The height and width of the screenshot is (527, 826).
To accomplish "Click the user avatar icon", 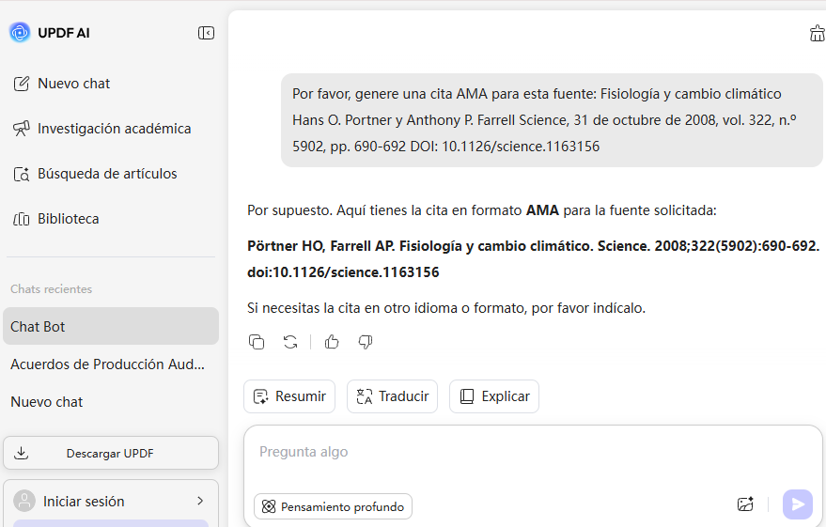I will (x=24, y=501).
